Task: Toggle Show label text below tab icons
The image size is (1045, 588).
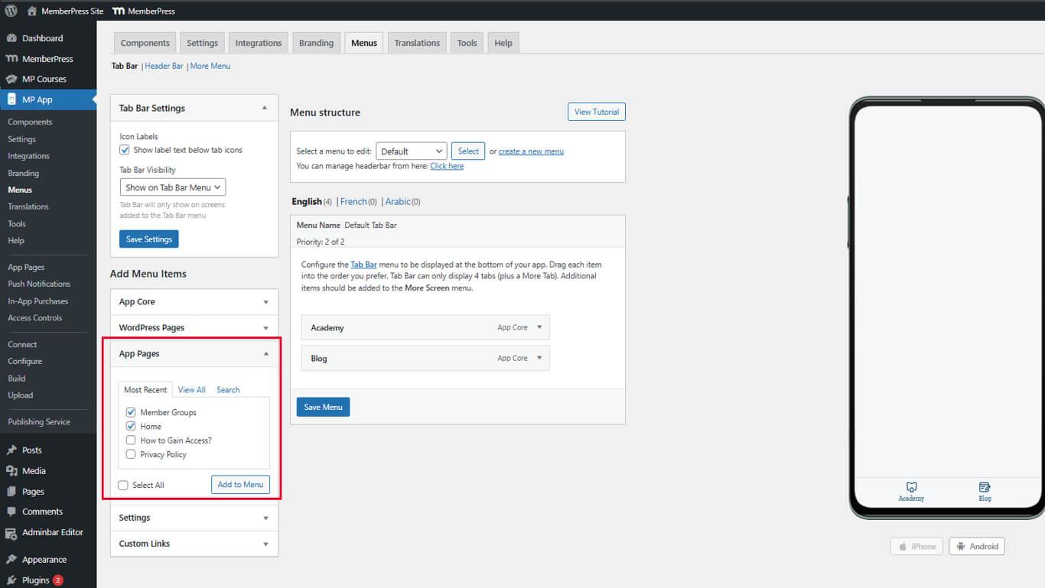Action: 125,150
